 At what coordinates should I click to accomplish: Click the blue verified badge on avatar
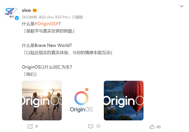coord(17,18)
